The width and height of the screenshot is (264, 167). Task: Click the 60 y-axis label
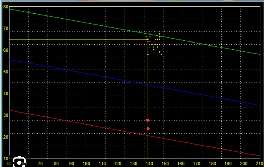[6, 50]
